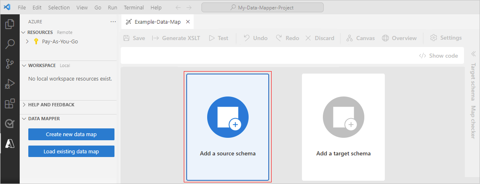The image size is (480, 184).
Task: Open the Source Control icon
Action: click(10, 64)
